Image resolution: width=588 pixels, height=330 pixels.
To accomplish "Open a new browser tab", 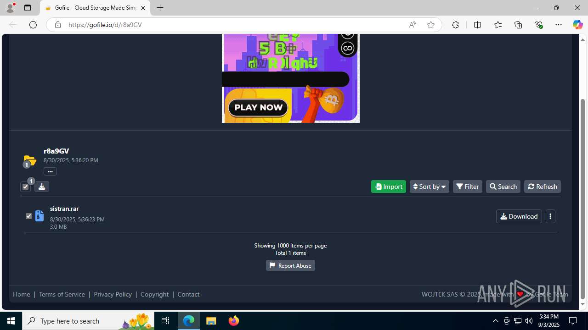I will point(160,8).
